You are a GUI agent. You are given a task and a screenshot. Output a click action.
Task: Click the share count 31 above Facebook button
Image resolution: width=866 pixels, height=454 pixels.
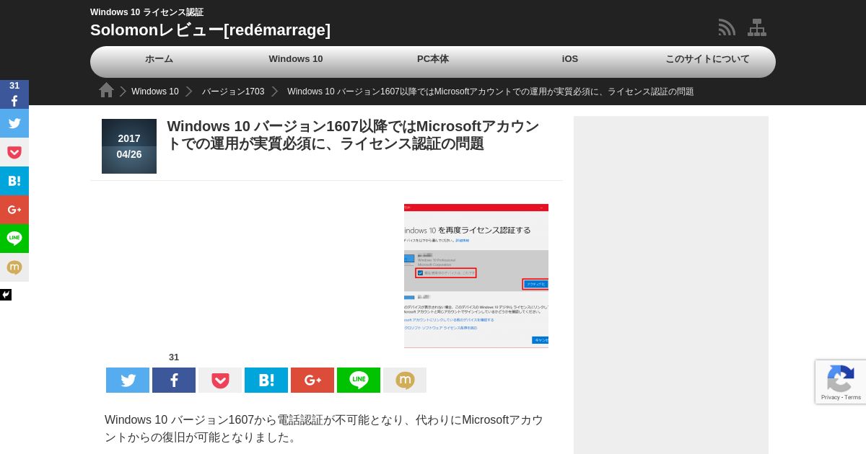click(x=174, y=357)
